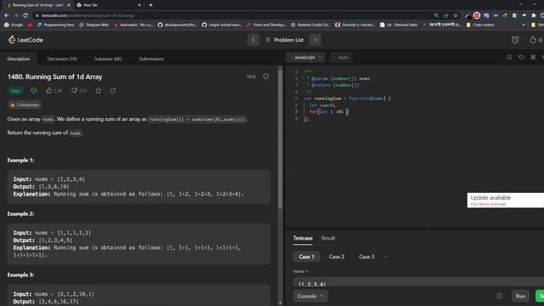This screenshot has height=306, width=544.
Task: Open the Problem List
Action: (x=285, y=40)
